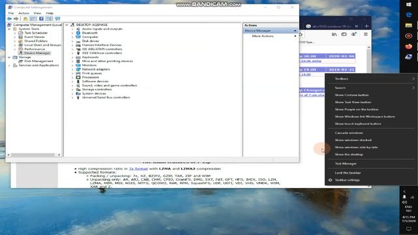
Task: Open Firefox hamburger menu
Action: (366, 35)
